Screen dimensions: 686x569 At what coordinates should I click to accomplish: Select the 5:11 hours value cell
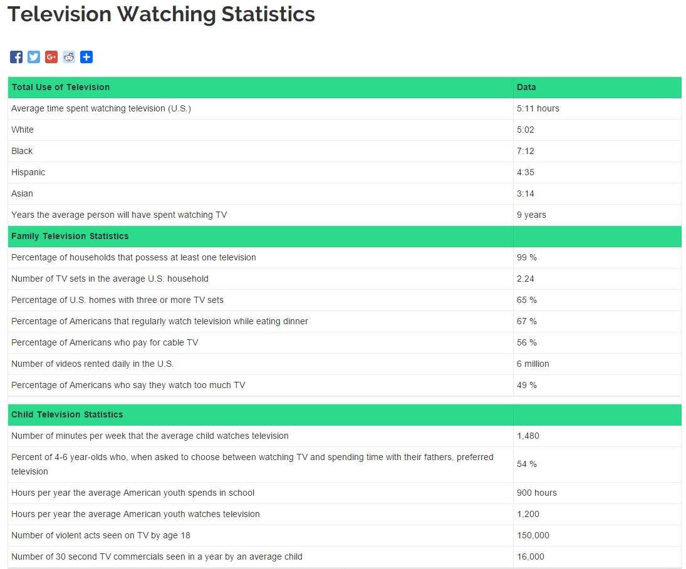pyautogui.click(x=538, y=108)
